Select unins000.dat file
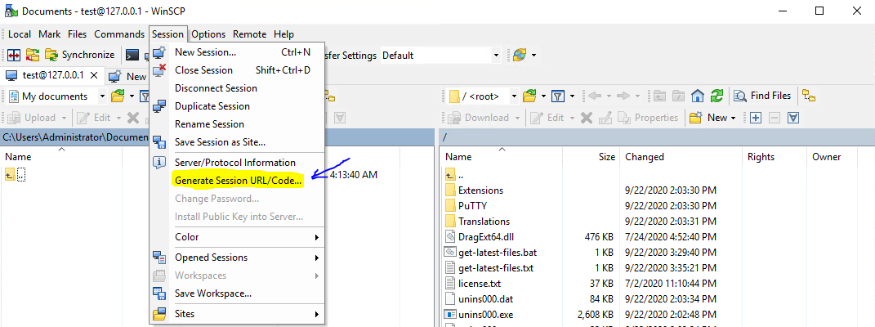875x327 pixels. tap(484, 299)
